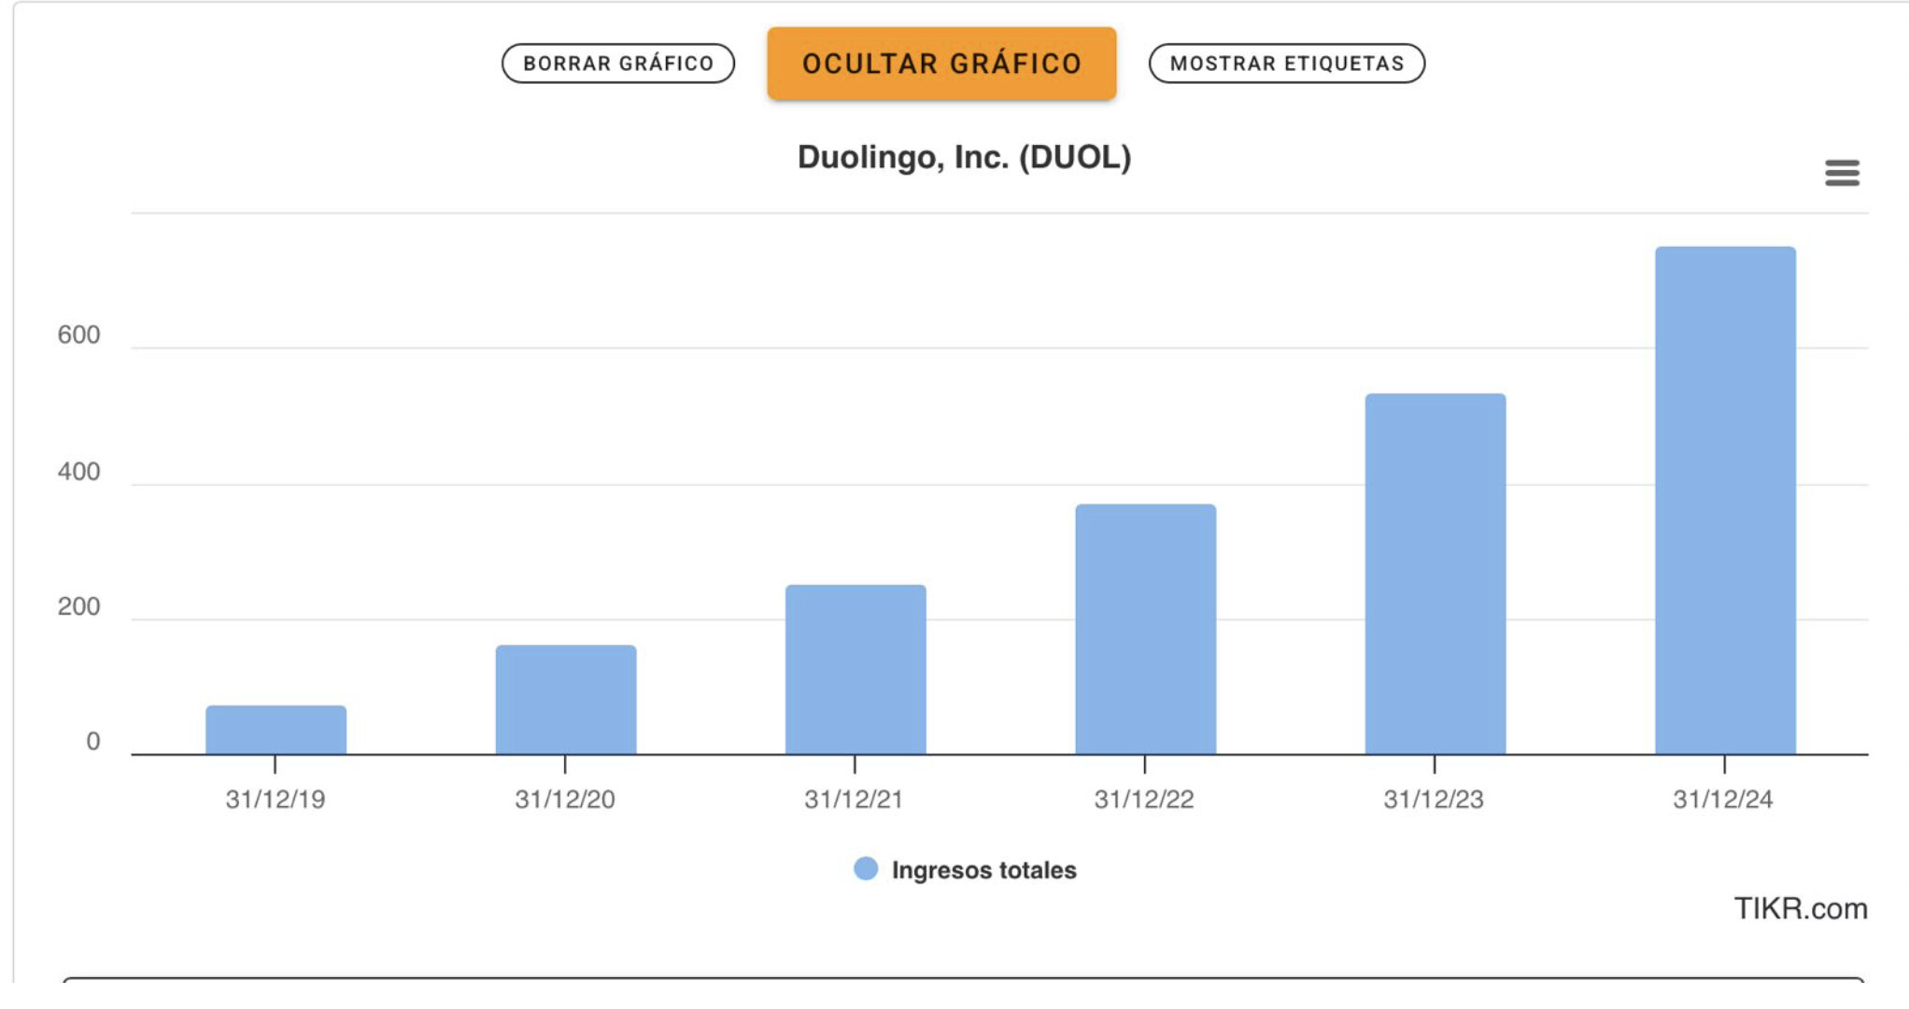Toggle the Ingresos totales legend series
Image resolution: width=1909 pixels, height=1009 pixels.
click(x=966, y=870)
